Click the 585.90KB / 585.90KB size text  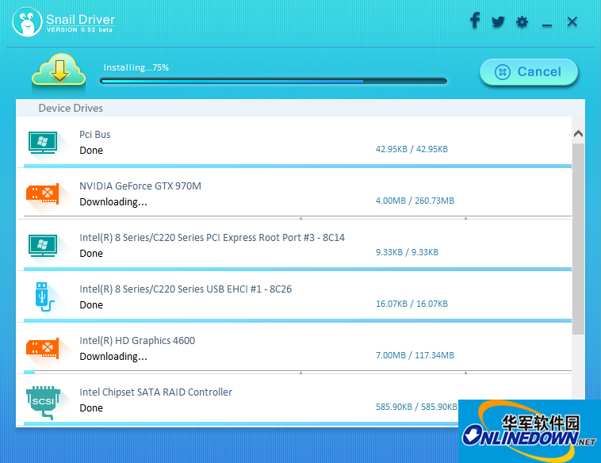pos(416,407)
